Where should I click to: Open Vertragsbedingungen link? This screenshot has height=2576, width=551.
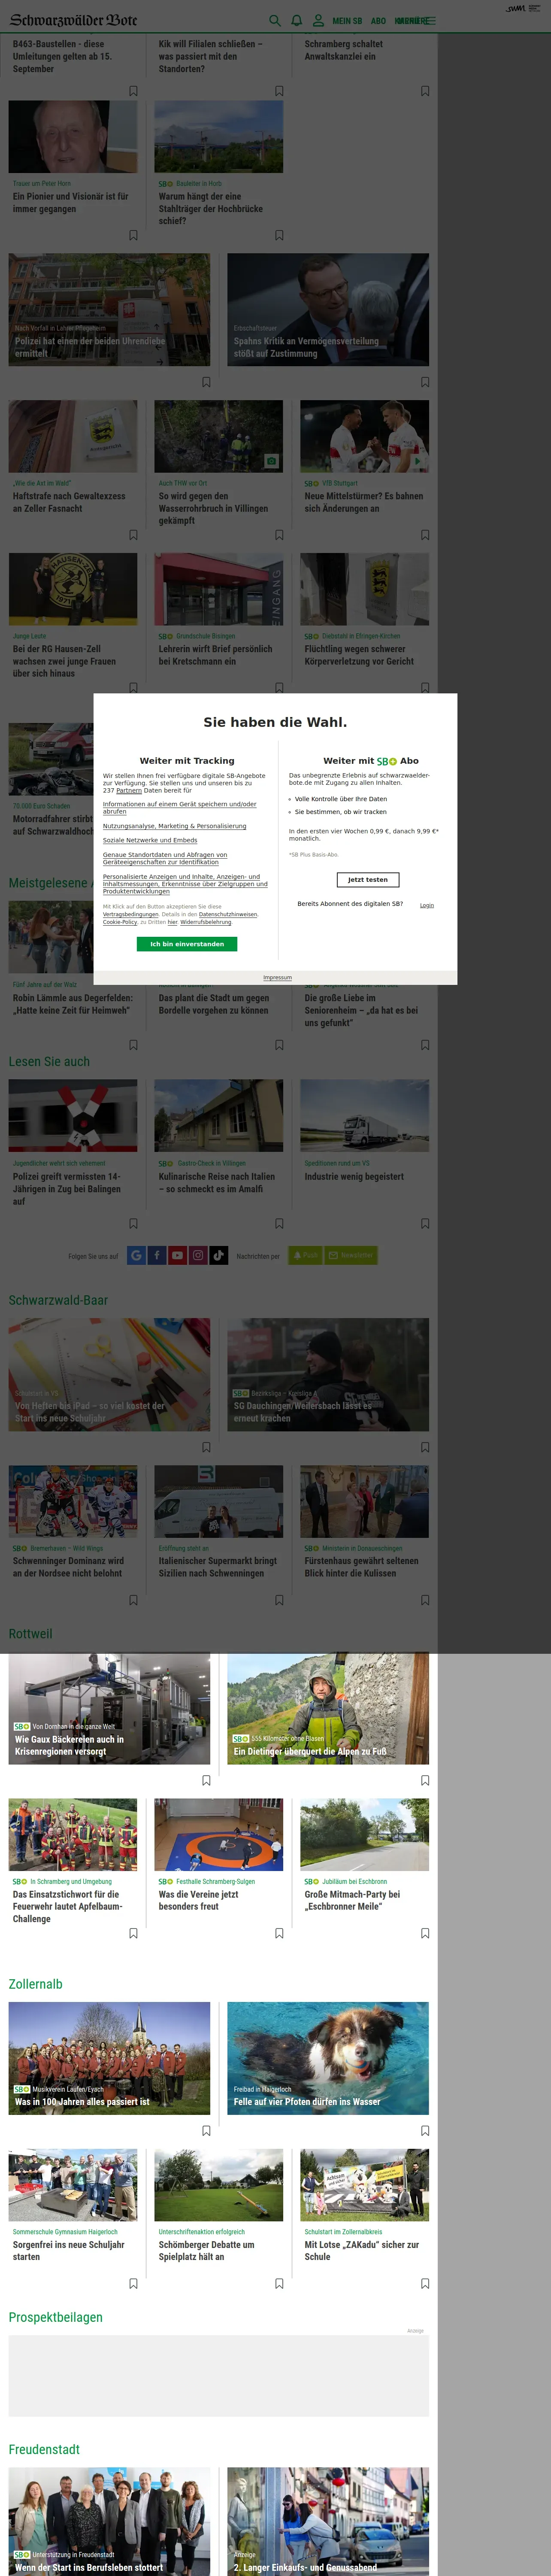coord(131,914)
